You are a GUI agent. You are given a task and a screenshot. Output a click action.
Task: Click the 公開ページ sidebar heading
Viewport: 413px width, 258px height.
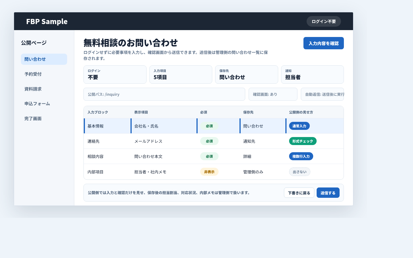[x=34, y=43]
